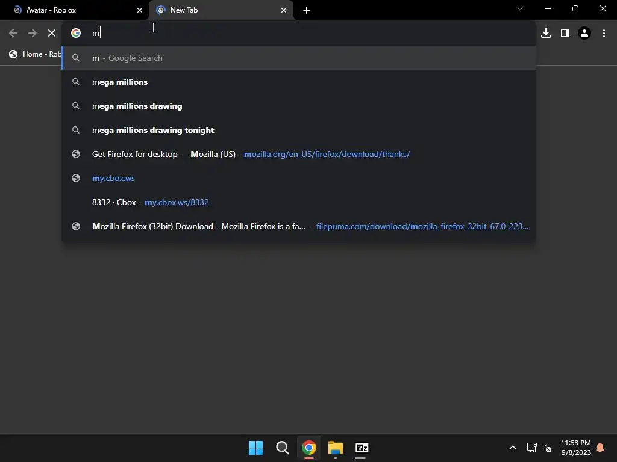Open clock showing 11:53 PM
The height and width of the screenshot is (462, 617).
(575, 448)
